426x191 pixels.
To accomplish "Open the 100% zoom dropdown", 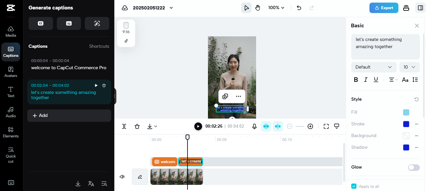I will tap(276, 8).
